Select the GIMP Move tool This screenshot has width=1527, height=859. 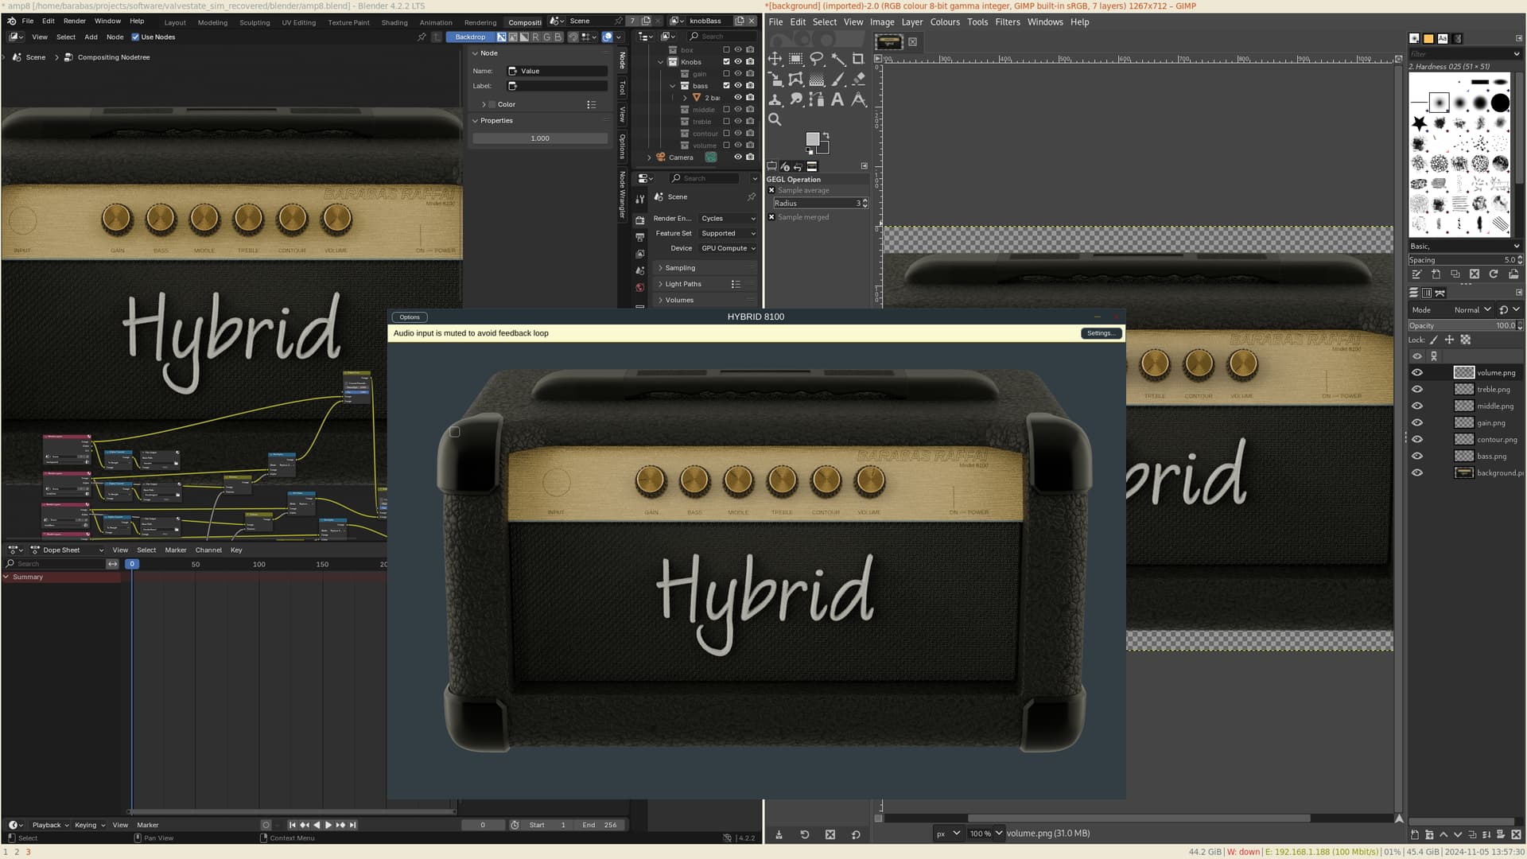[x=775, y=59]
